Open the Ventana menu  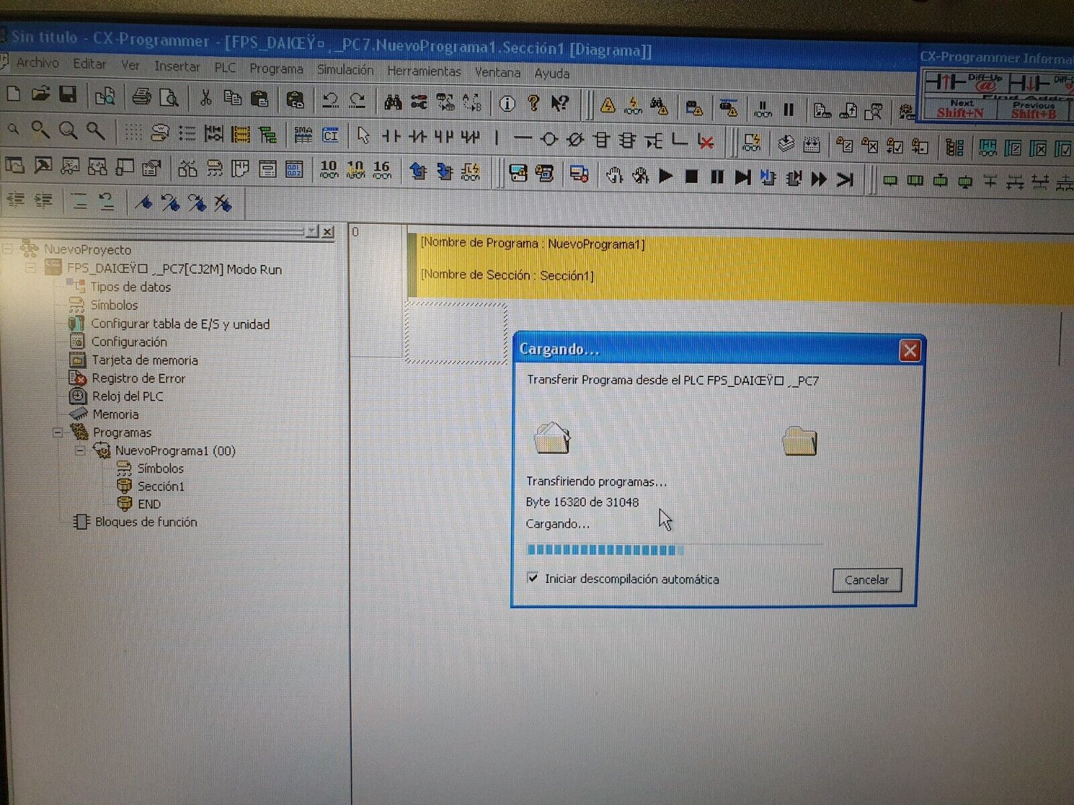497,72
